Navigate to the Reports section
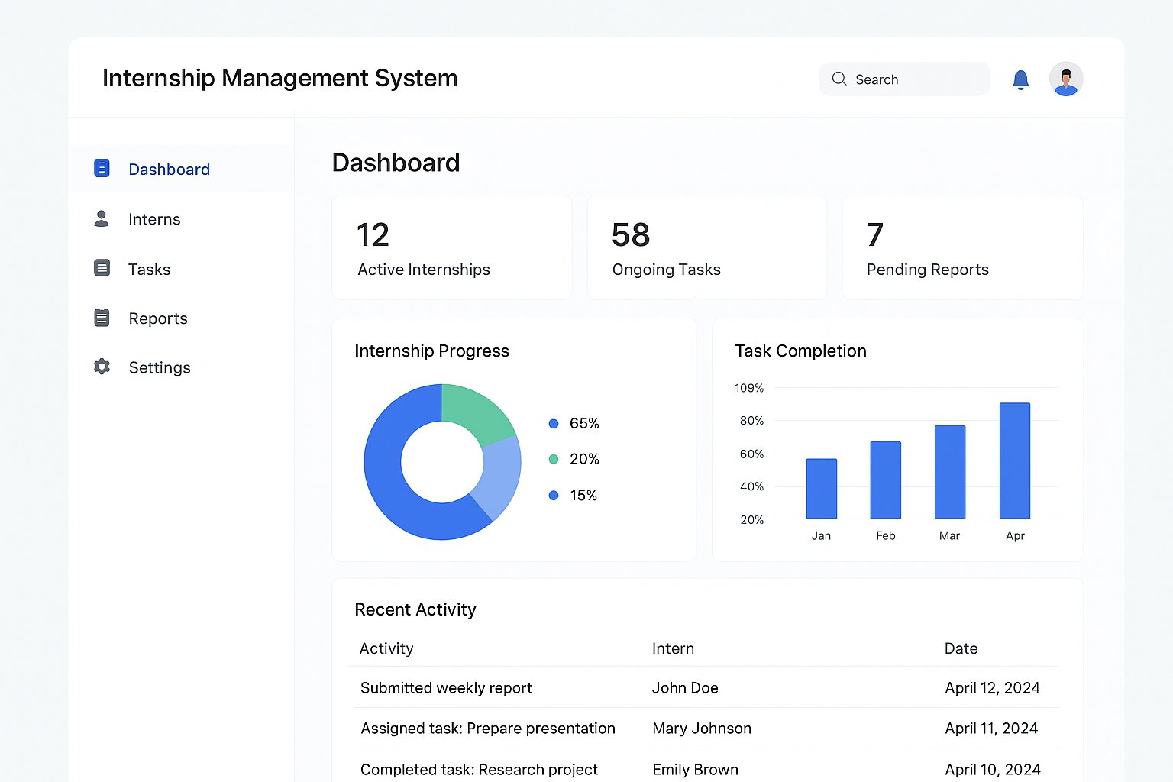Image resolution: width=1173 pixels, height=782 pixels. click(158, 318)
